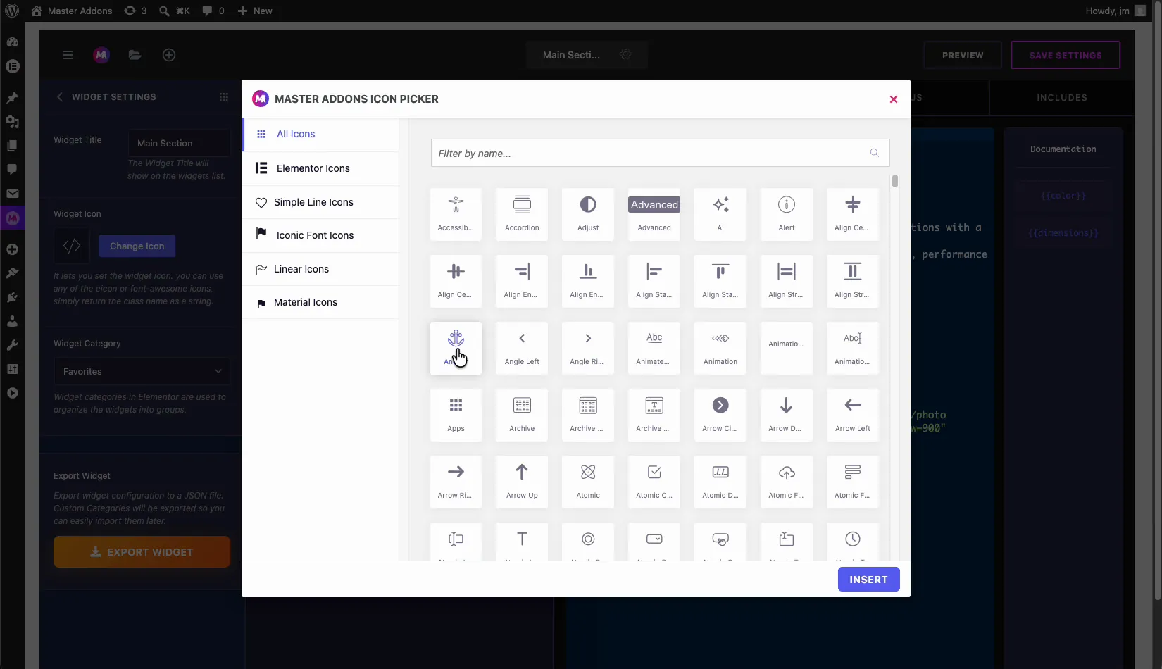1162x669 pixels.
Task: Open the hamburger menu in editor toolbar
Action: pyautogui.click(x=68, y=55)
